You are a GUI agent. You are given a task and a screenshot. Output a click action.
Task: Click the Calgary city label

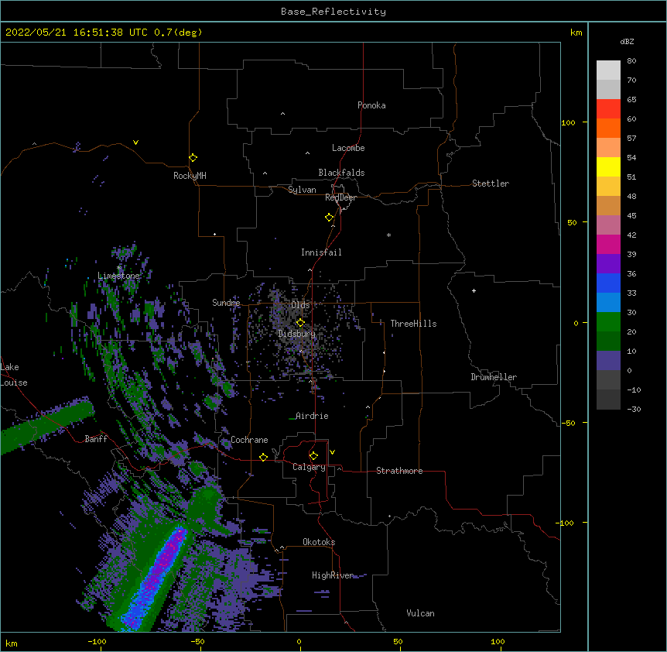tap(309, 467)
